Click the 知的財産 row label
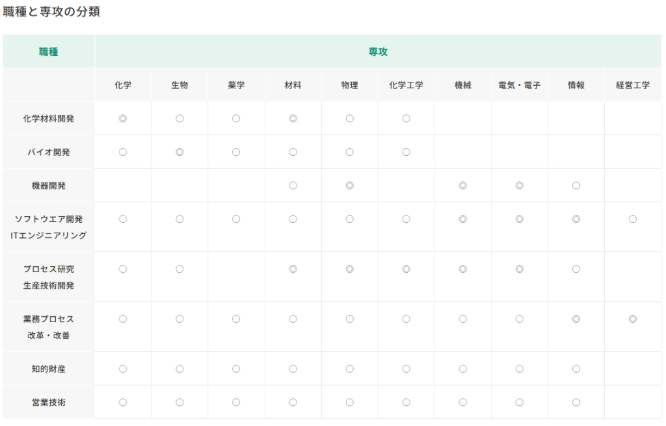Viewport: 666px width, 426px height. click(x=48, y=369)
